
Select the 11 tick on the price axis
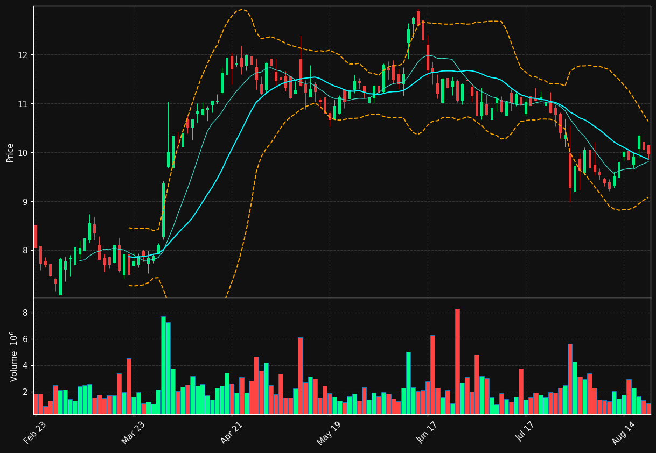tap(24, 104)
